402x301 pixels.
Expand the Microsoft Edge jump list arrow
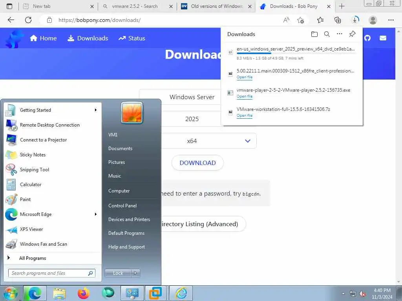[96, 214]
